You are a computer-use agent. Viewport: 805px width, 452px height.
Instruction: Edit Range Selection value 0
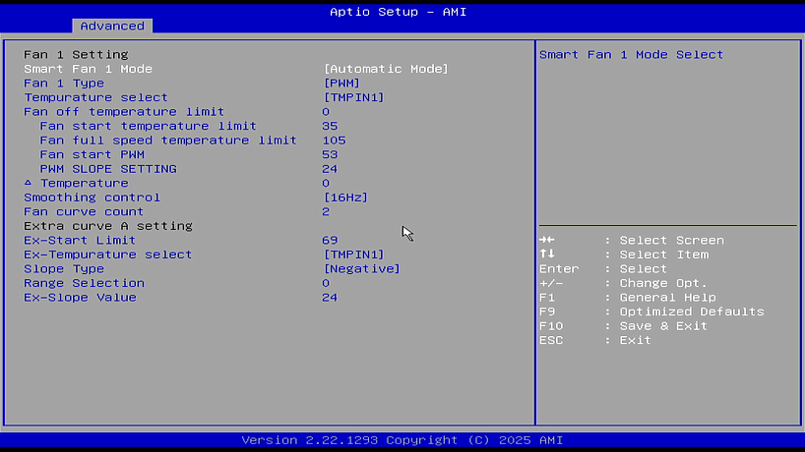pos(326,283)
